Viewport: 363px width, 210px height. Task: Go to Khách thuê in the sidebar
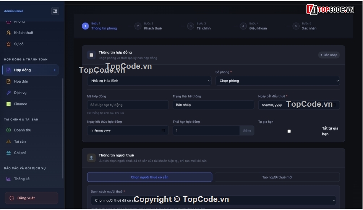(x=30, y=33)
